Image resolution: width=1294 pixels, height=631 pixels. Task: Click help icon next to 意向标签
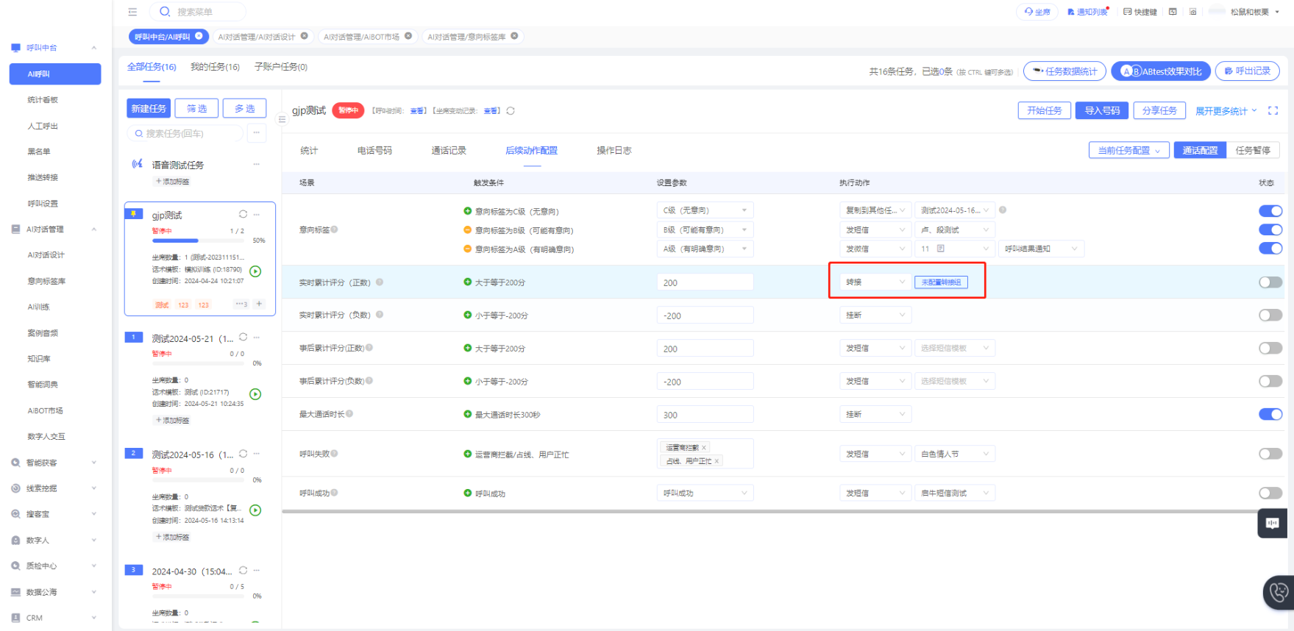[x=335, y=229]
